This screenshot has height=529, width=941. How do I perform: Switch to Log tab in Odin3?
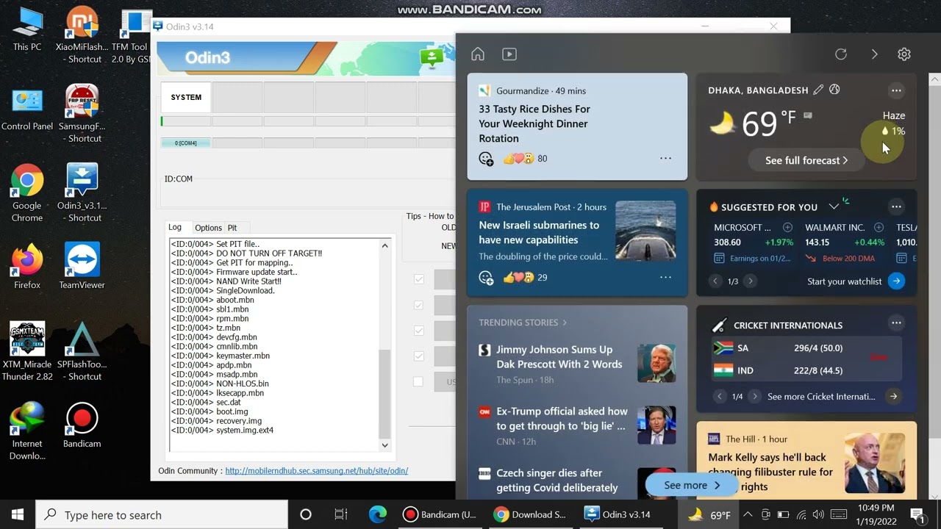[x=175, y=227]
